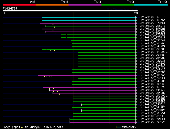Select hit label UniRef100_C0PNI3

(x=152, y=70)
